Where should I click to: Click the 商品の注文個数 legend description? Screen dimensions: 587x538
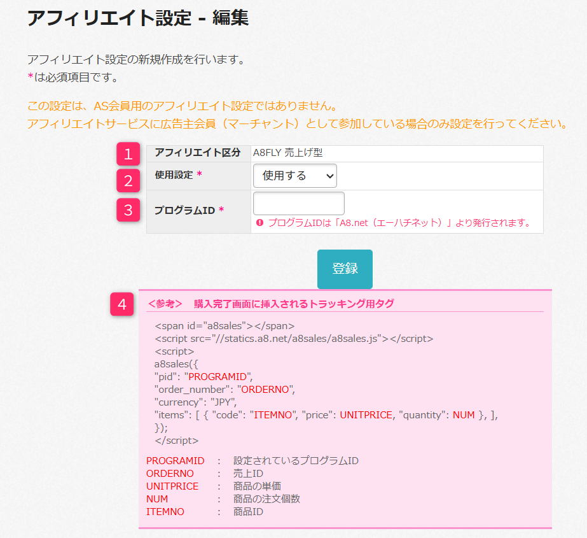(266, 499)
